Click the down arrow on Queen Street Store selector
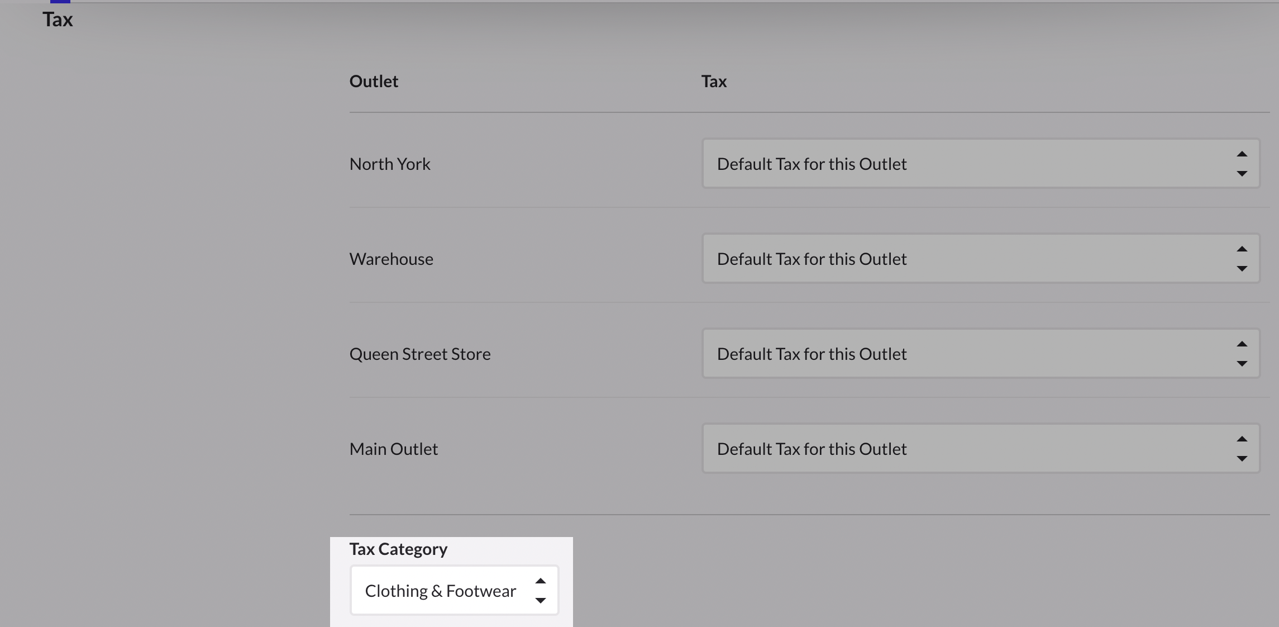Image resolution: width=1279 pixels, height=627 pixels. click(1242, 364)
